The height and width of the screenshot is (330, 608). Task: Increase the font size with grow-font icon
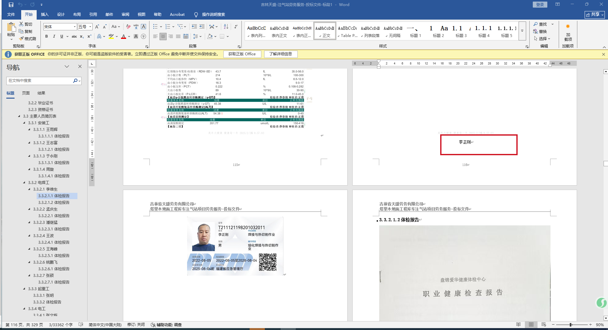(97, 27)
